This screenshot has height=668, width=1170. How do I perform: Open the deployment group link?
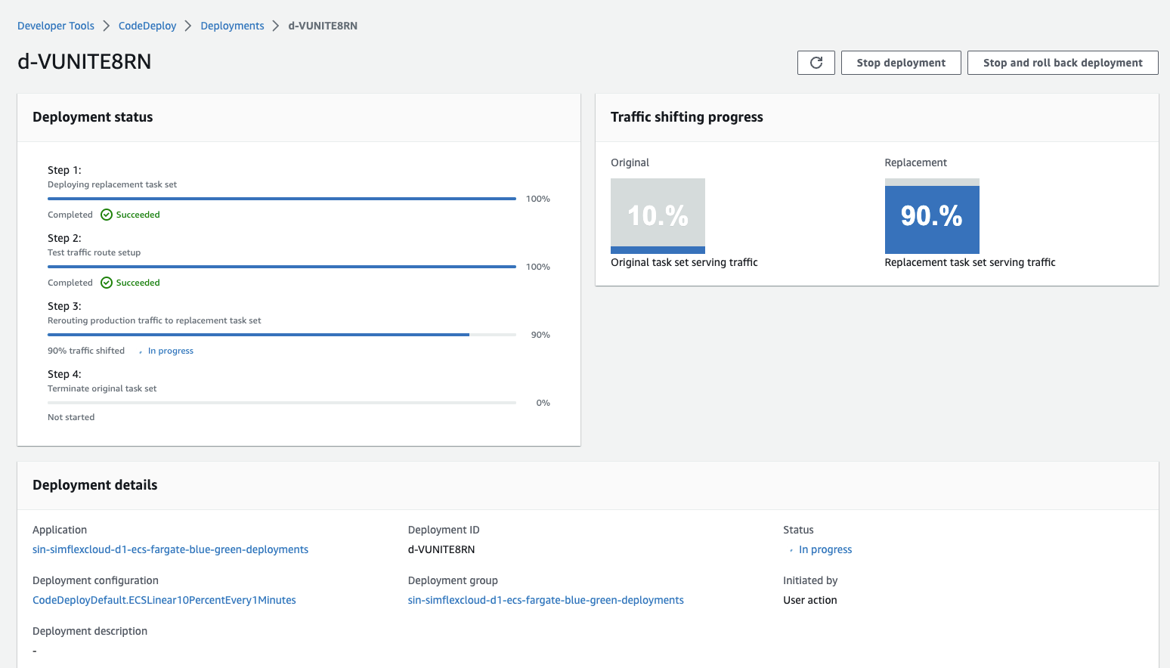(x=546, y=600)
